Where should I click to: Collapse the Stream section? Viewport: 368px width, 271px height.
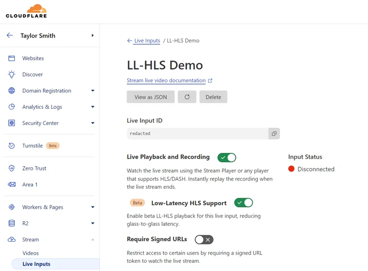click(x=93, y=240)
